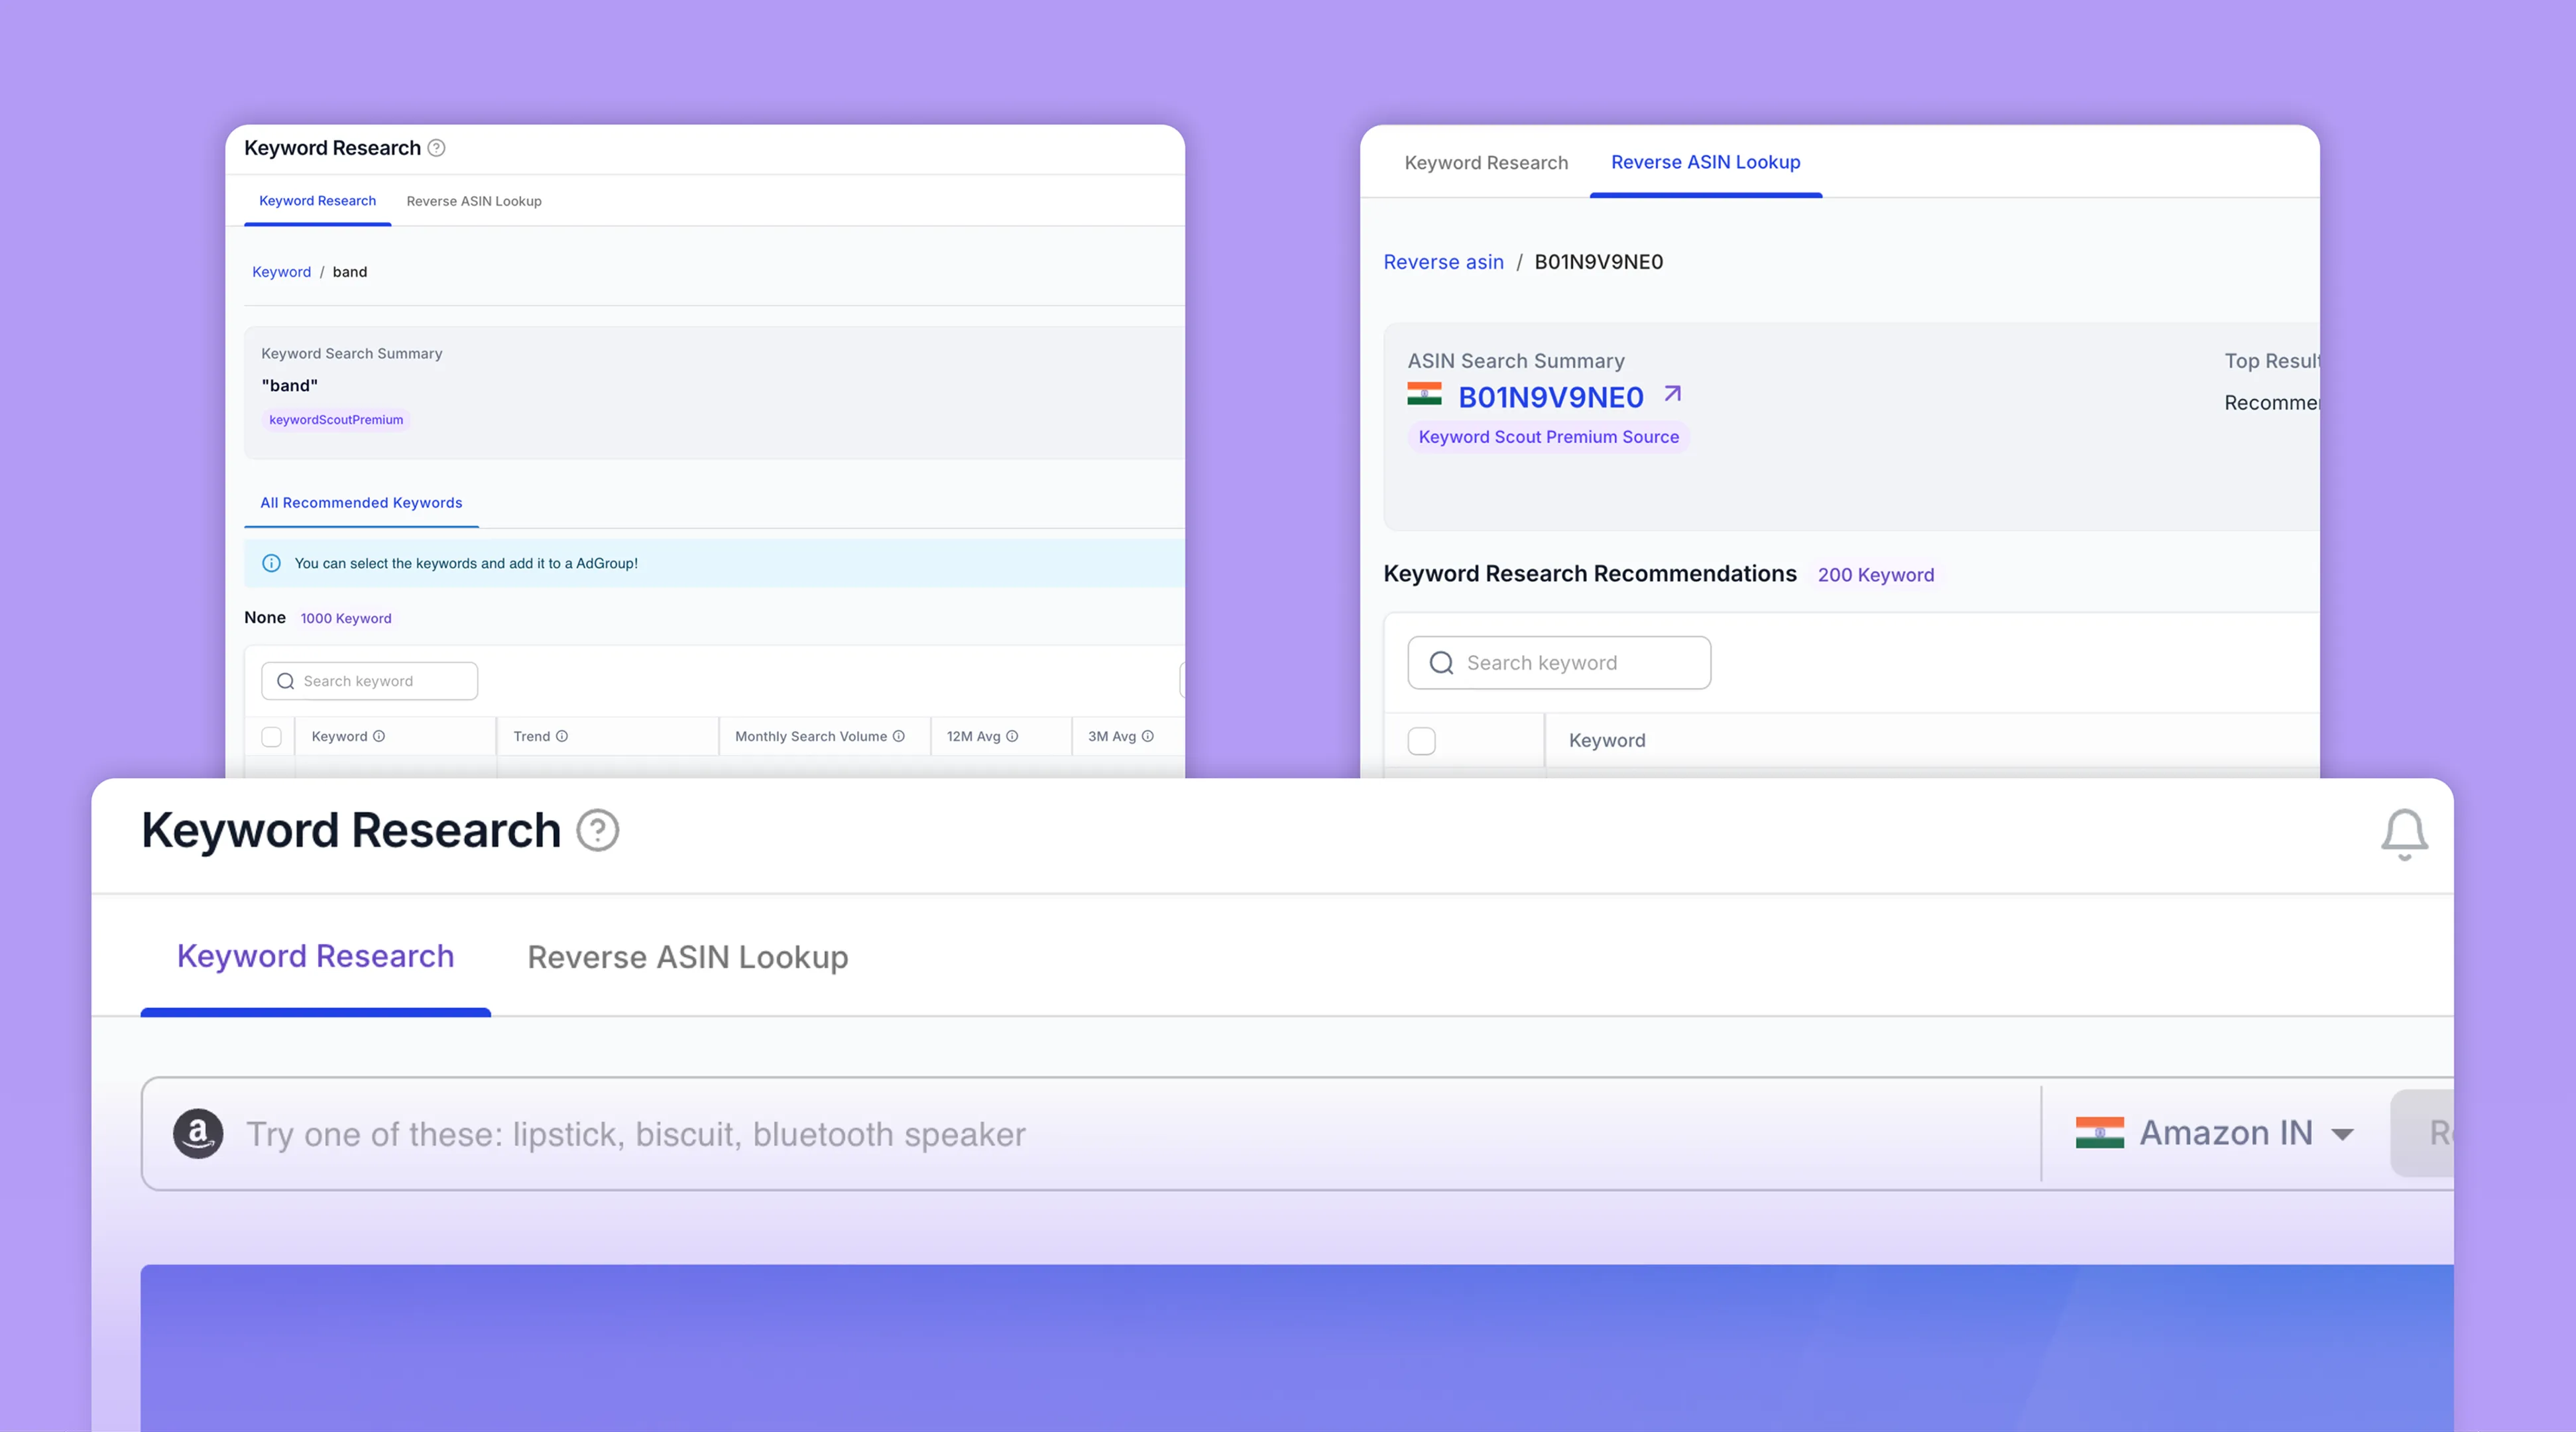Click the Amazon logo icon in search bar
The width and height of the screenshot is (2576, 1432).
198,1133
